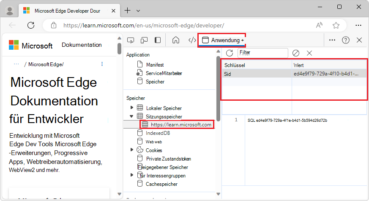The height and width of the screenshot is (201, 369).
Task: Open a new tab with plus
Action: pos(127,11)
